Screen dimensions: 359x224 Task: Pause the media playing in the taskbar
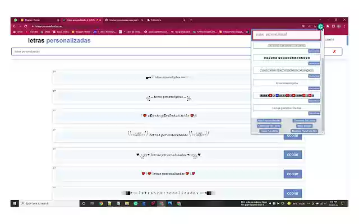274,203
